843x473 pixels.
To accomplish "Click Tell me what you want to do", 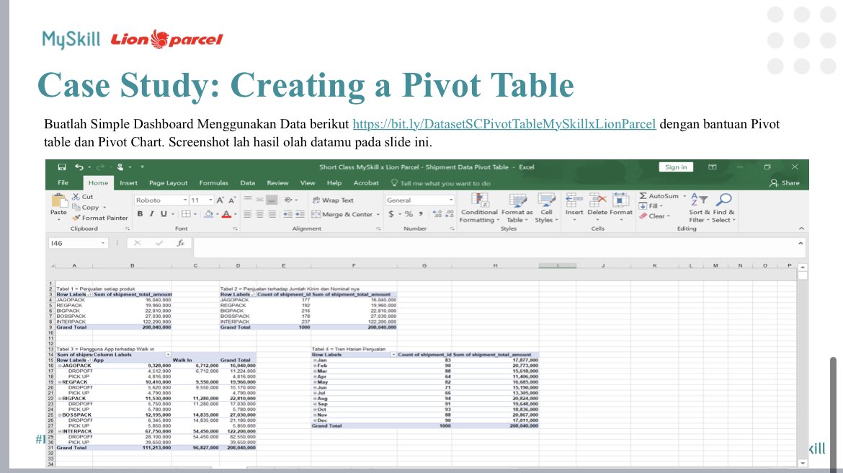I will tap(441, 183).
